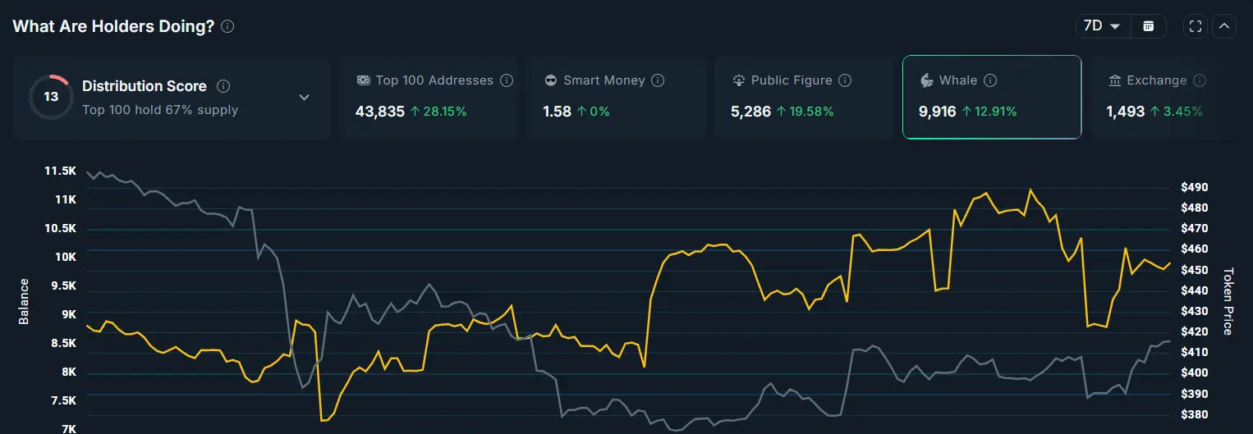Open the calendar date picker icon
Image resolution: width=1253 pixels, height=434 pixels.
(x=1149, y=26)
